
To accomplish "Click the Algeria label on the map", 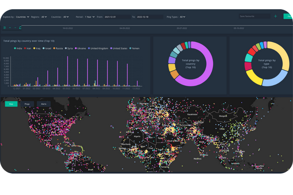I will tap(137, 136).
